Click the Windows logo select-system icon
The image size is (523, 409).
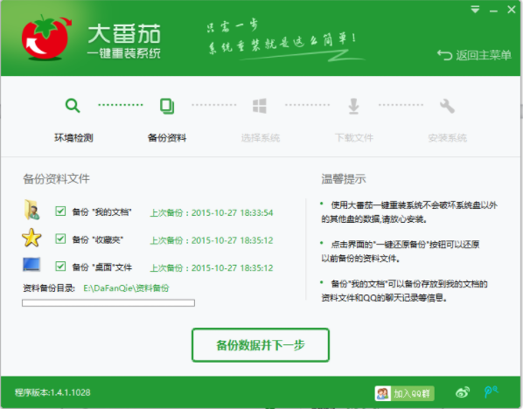[260, 106]
